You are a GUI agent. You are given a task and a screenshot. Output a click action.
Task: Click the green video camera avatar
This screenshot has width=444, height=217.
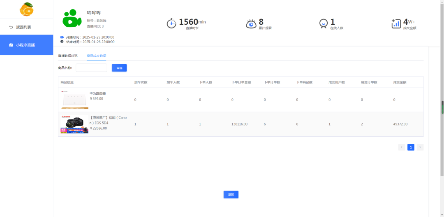click(x=72, y=19)
